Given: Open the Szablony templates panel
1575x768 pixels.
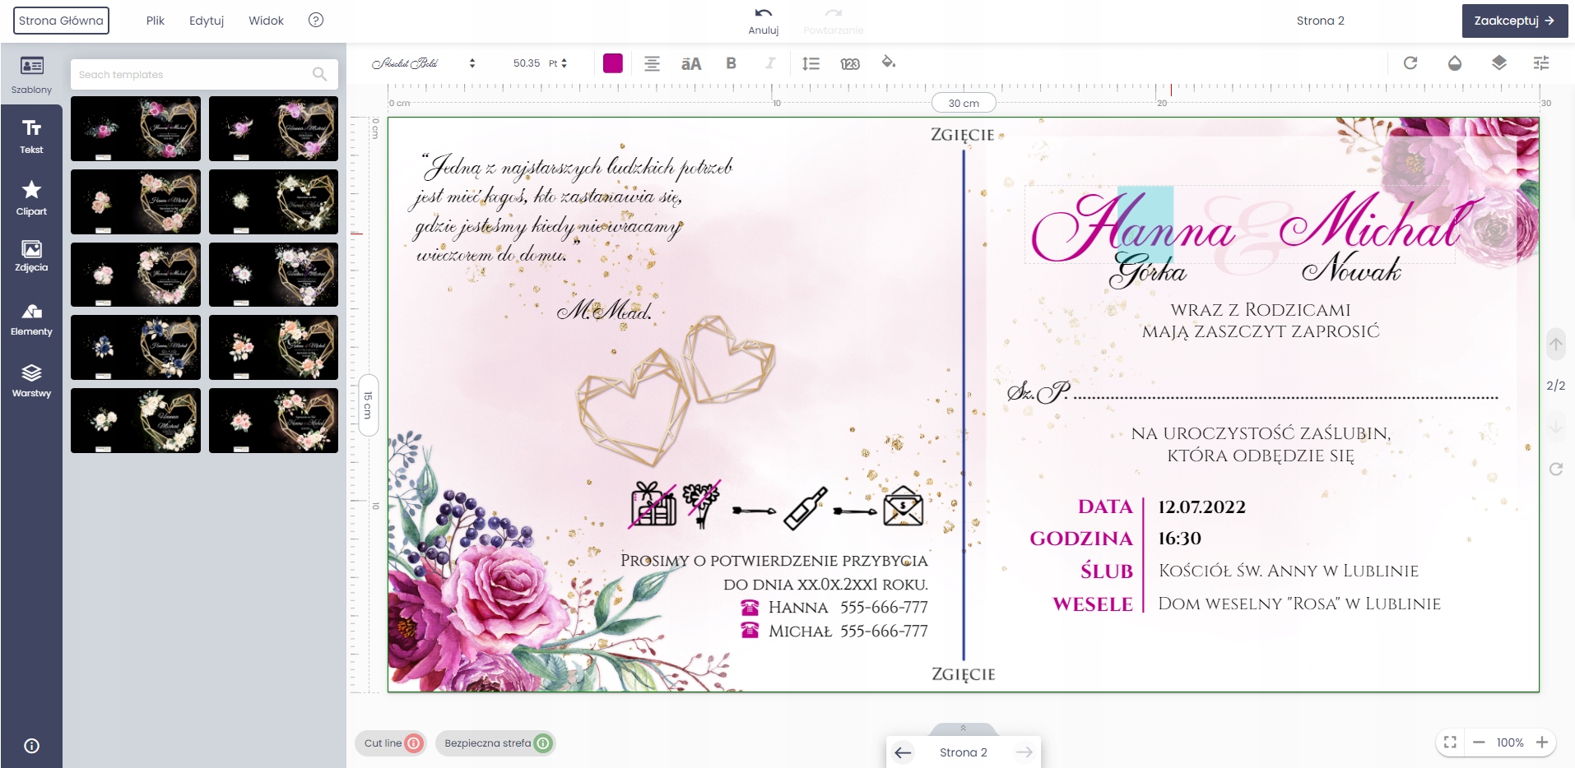Looking at the screenshot, I should (x=31, y=74).
